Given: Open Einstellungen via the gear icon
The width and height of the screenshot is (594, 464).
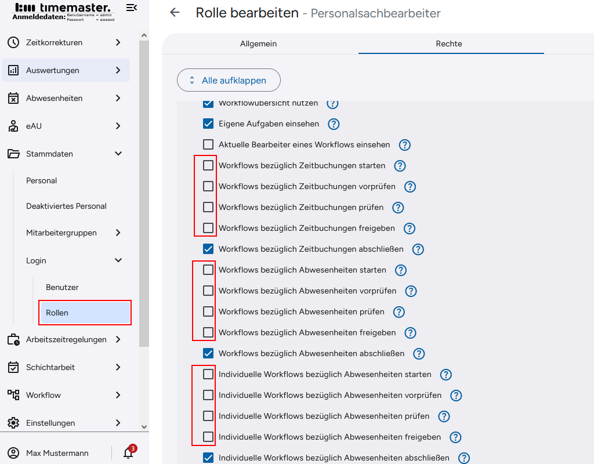Looking at the screenshot, I should (13, 423).
